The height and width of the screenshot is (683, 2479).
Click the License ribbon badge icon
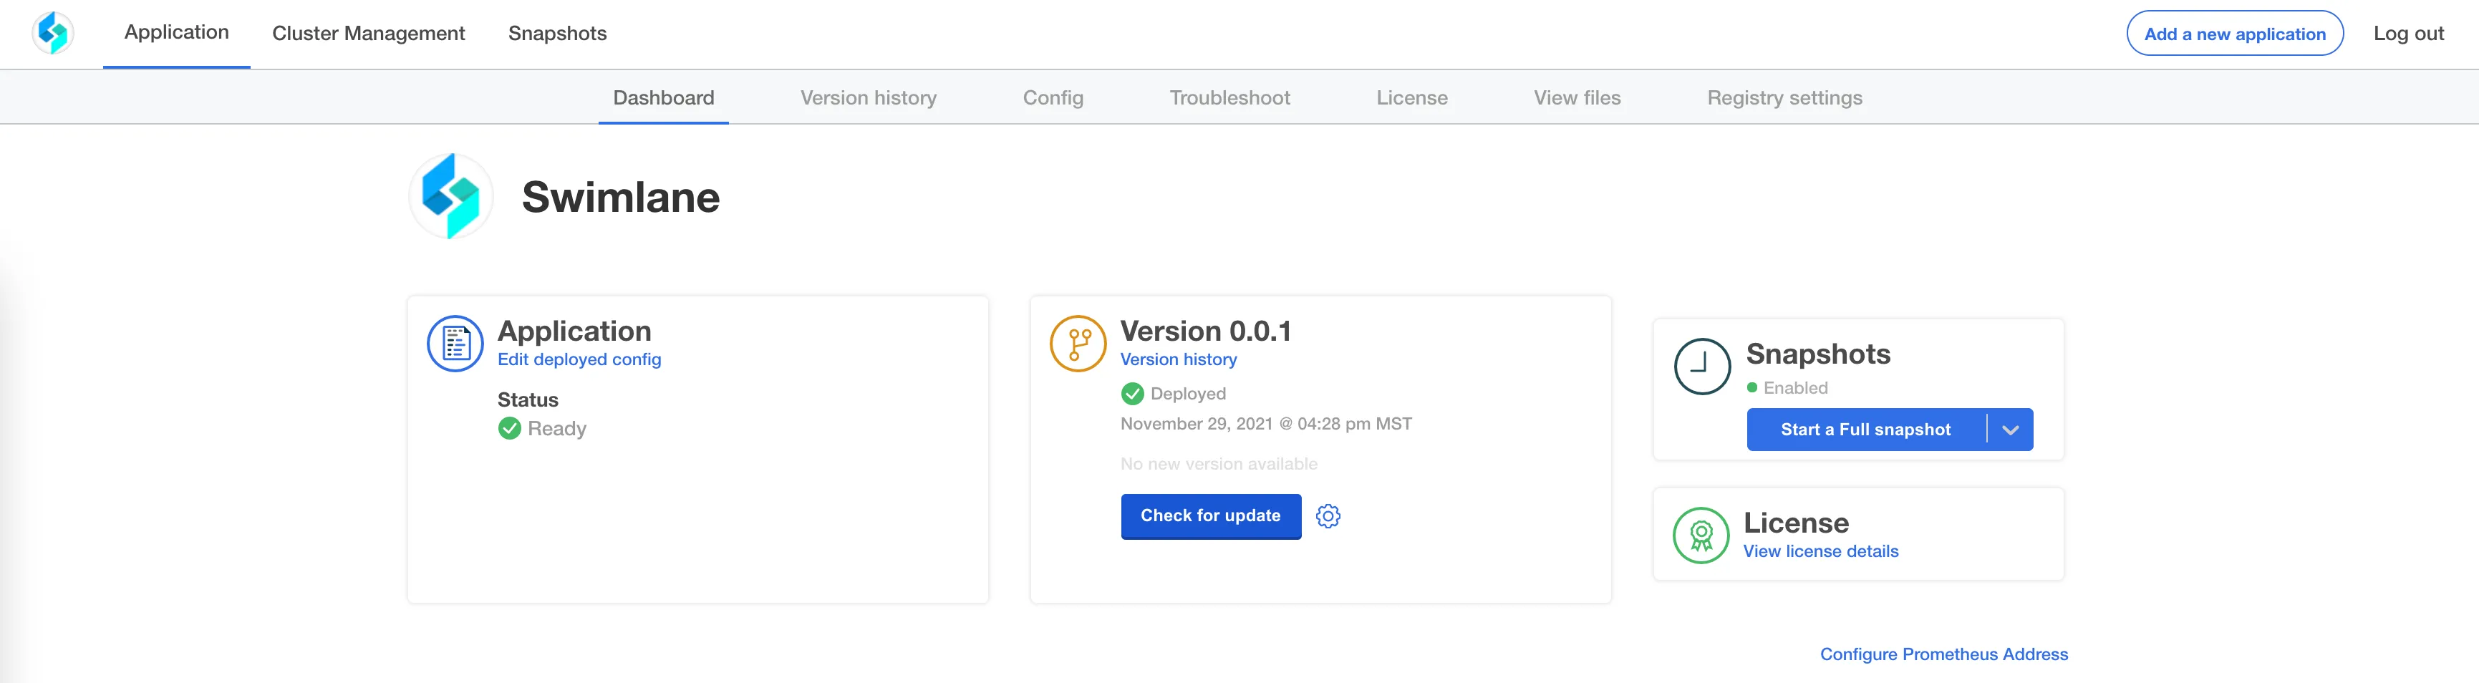tap(1701, 536)
